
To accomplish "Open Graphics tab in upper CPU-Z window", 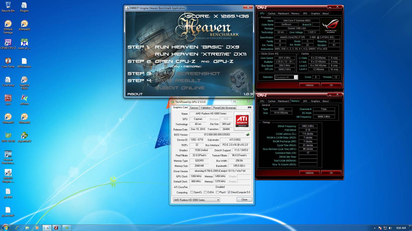I will [x=315, y=13].
